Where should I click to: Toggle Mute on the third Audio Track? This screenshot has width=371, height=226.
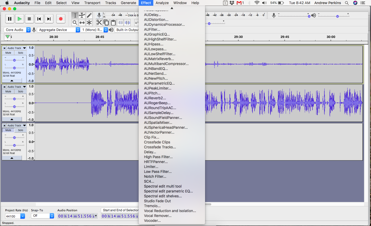point(8,130)
